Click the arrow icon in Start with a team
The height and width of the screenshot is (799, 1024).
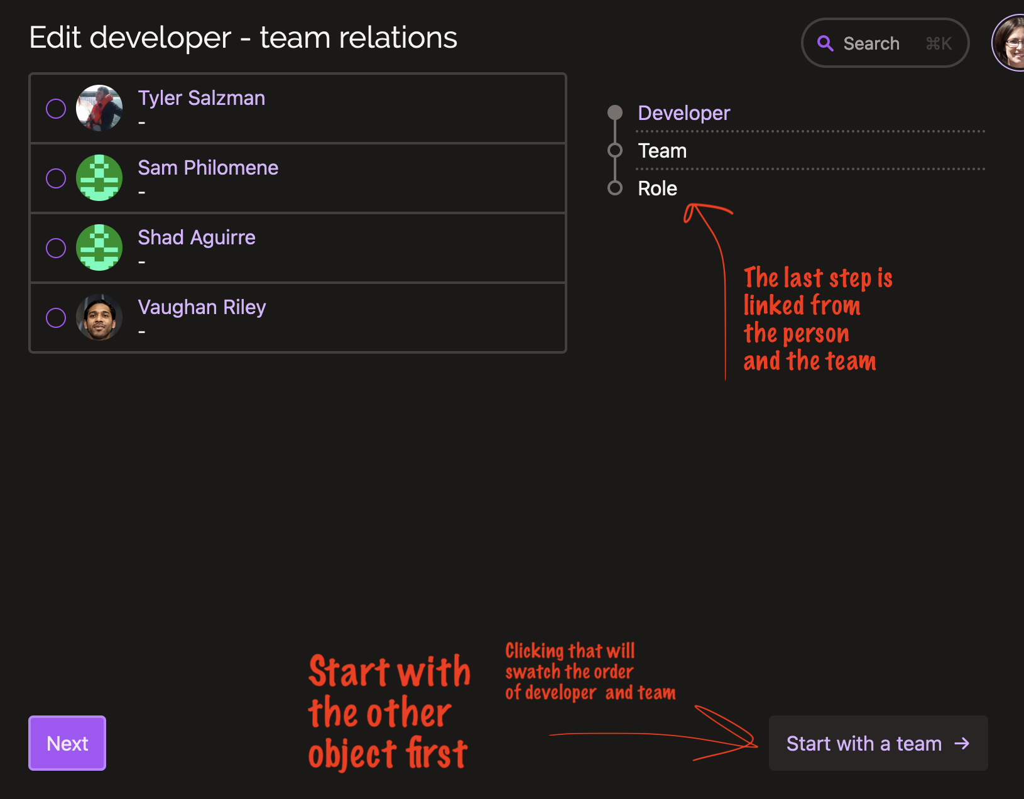[x=962, y=744]
